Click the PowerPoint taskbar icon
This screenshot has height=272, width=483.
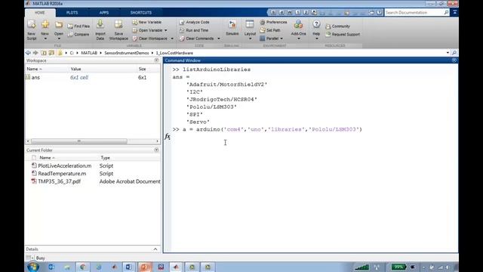pyautogui.click(x=144, y=267)
